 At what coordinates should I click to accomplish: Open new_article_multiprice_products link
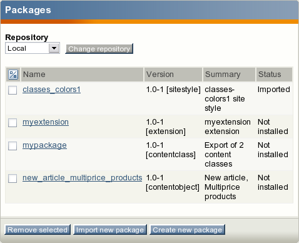coord(83,178)
